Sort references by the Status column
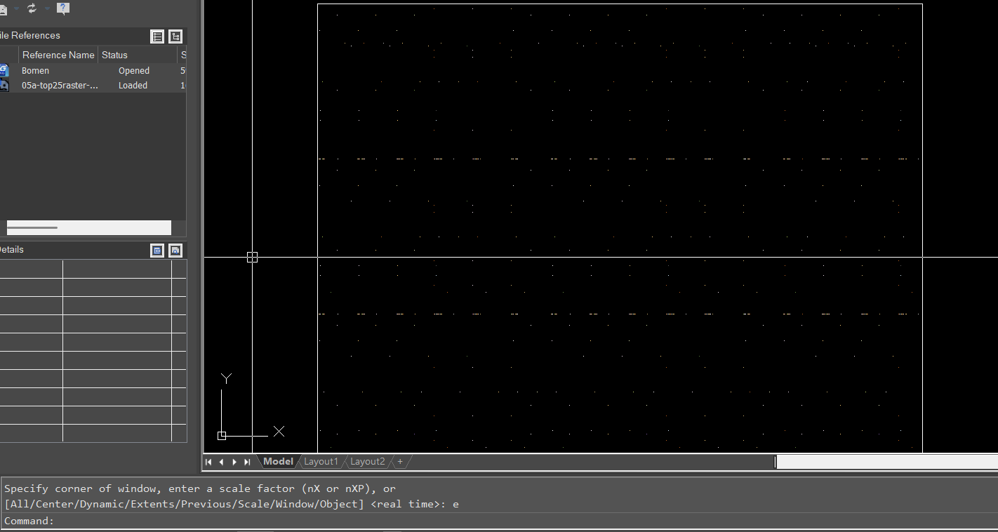This screenshot has height=532, width=998. [x=138, y=55]
